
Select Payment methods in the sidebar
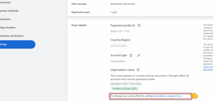(9, 11)
